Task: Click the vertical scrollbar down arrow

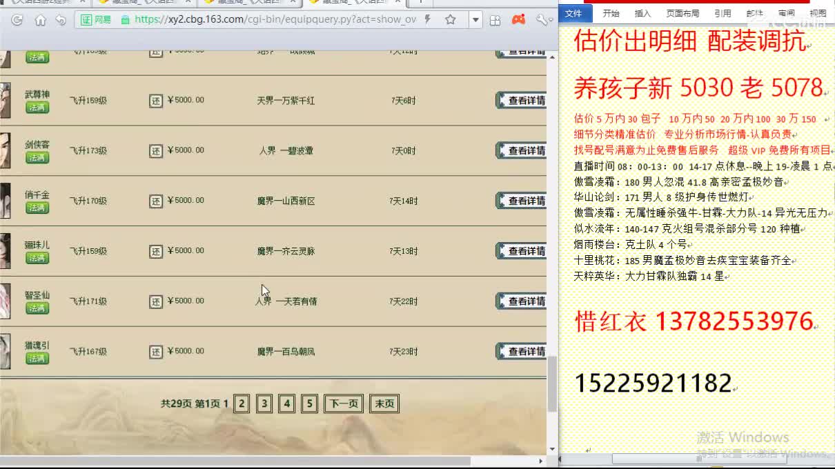Action: (552, 450)
